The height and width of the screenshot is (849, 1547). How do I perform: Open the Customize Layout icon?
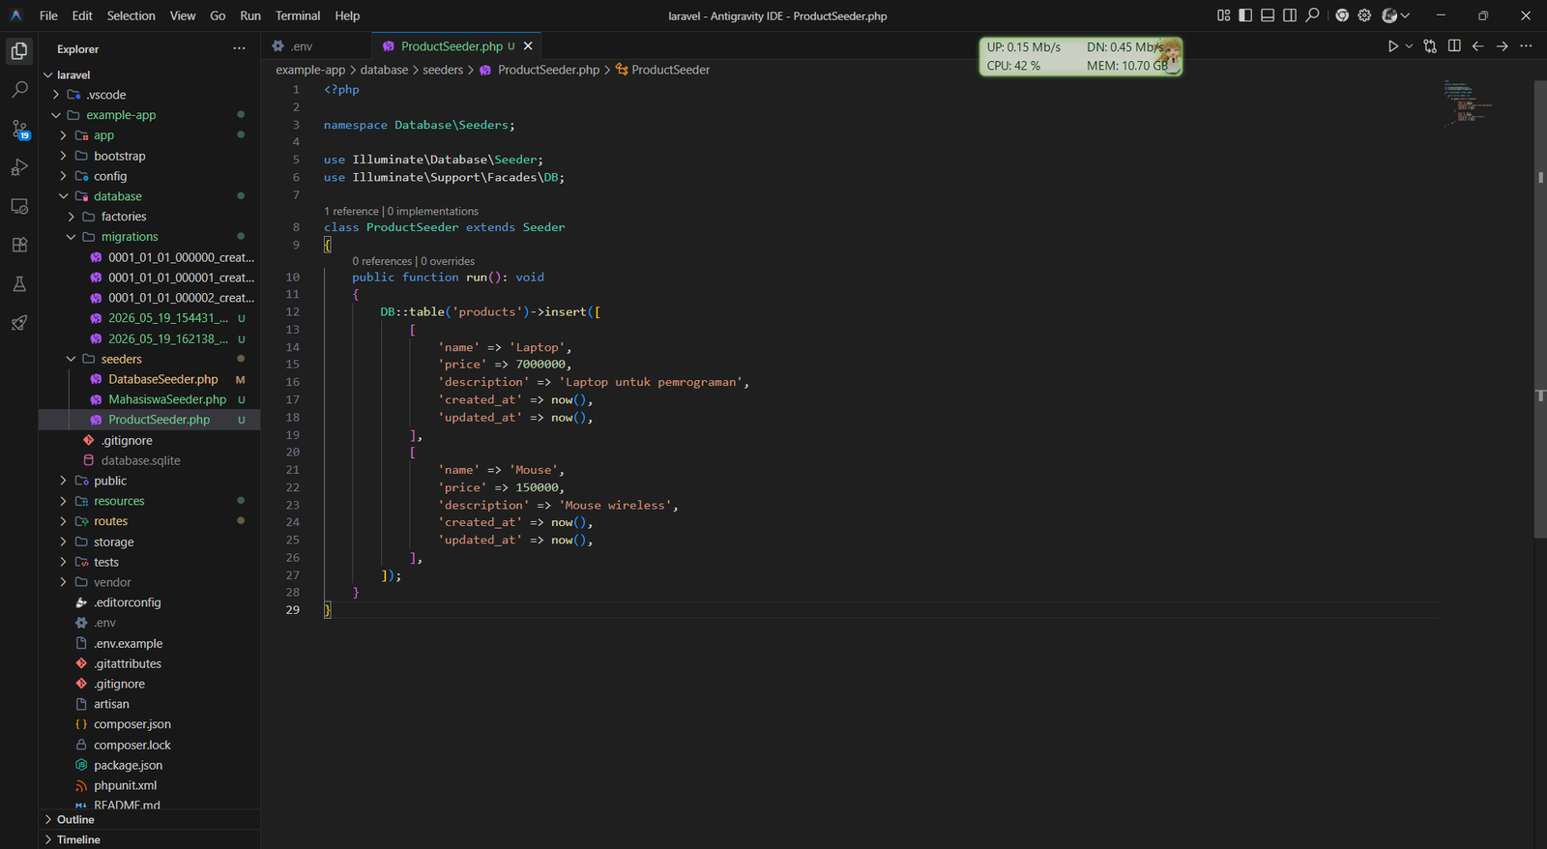point(1224,15)
